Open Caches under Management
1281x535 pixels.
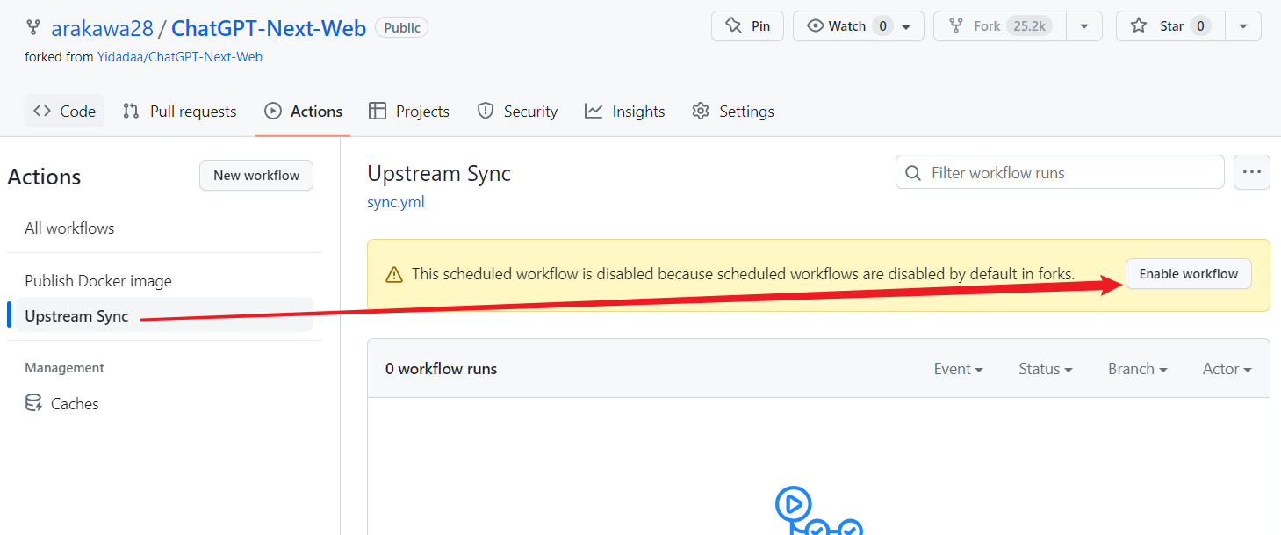[164, 404]
